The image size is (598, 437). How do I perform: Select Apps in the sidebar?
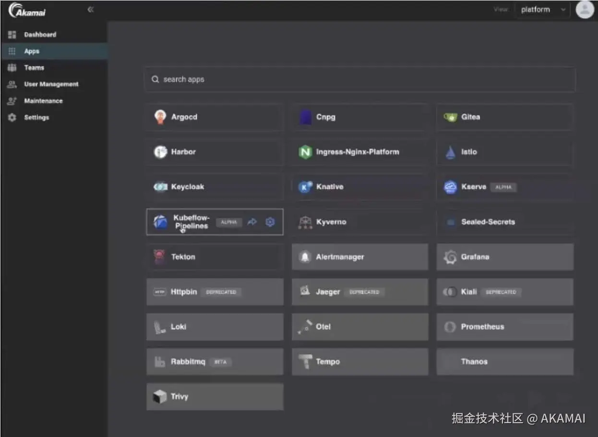tap(54, 51)
